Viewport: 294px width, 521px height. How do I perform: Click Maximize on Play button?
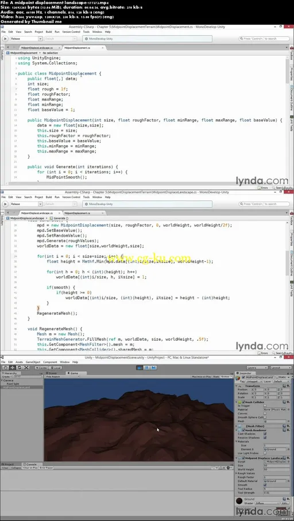click(202, 377)
